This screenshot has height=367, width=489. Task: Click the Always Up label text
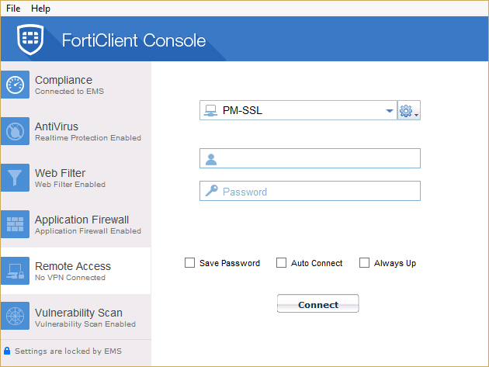tap(395, 264)
